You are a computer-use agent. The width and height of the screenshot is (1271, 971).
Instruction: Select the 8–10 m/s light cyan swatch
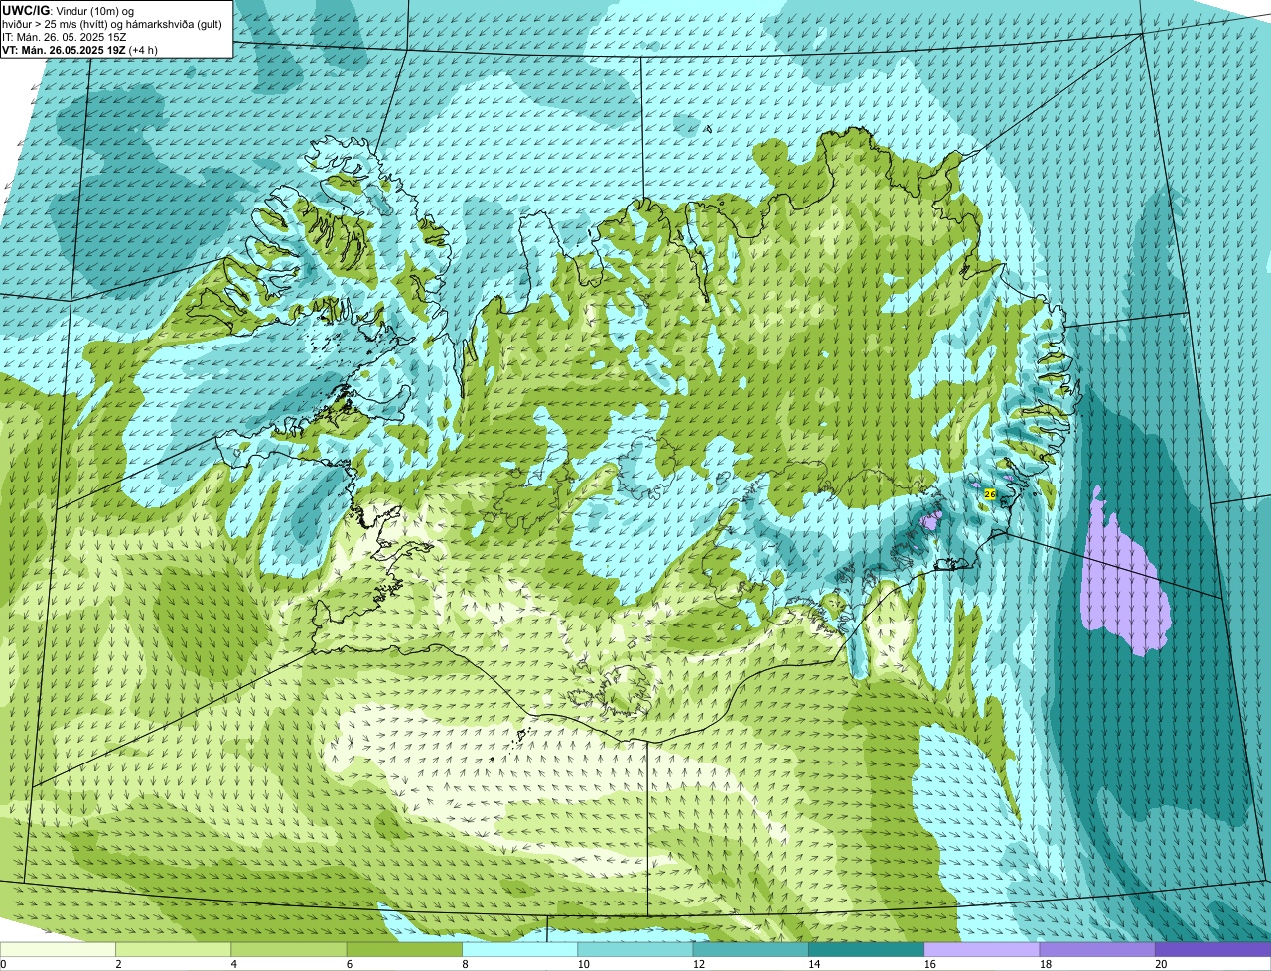click(519, 949)
